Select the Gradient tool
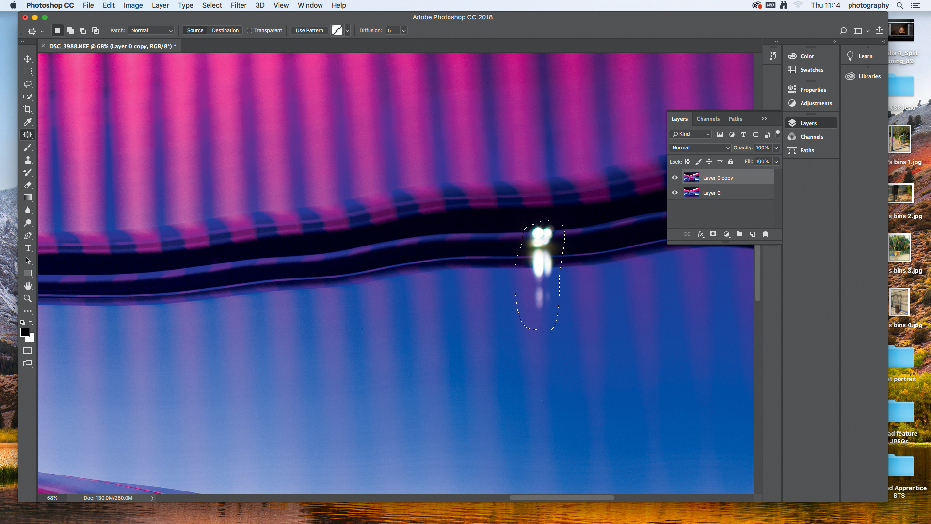This screenshot has height=524, width=931. 28,197
